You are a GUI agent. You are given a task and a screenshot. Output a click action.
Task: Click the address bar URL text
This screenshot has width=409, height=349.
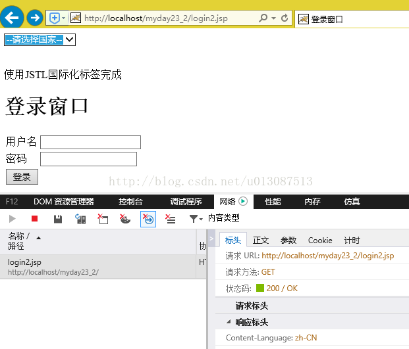point(156,18)
